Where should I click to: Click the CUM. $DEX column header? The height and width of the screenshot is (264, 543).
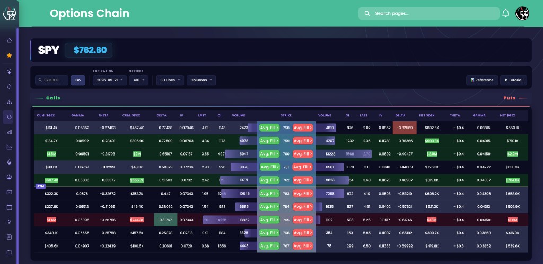tap(131, 115)
